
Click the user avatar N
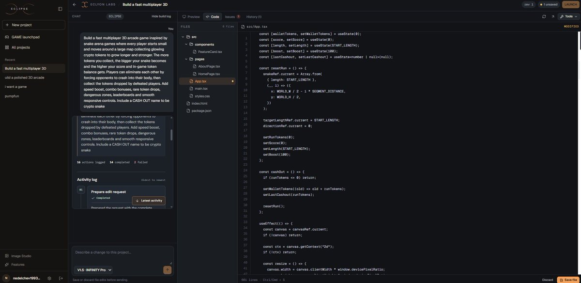[6, 278]
